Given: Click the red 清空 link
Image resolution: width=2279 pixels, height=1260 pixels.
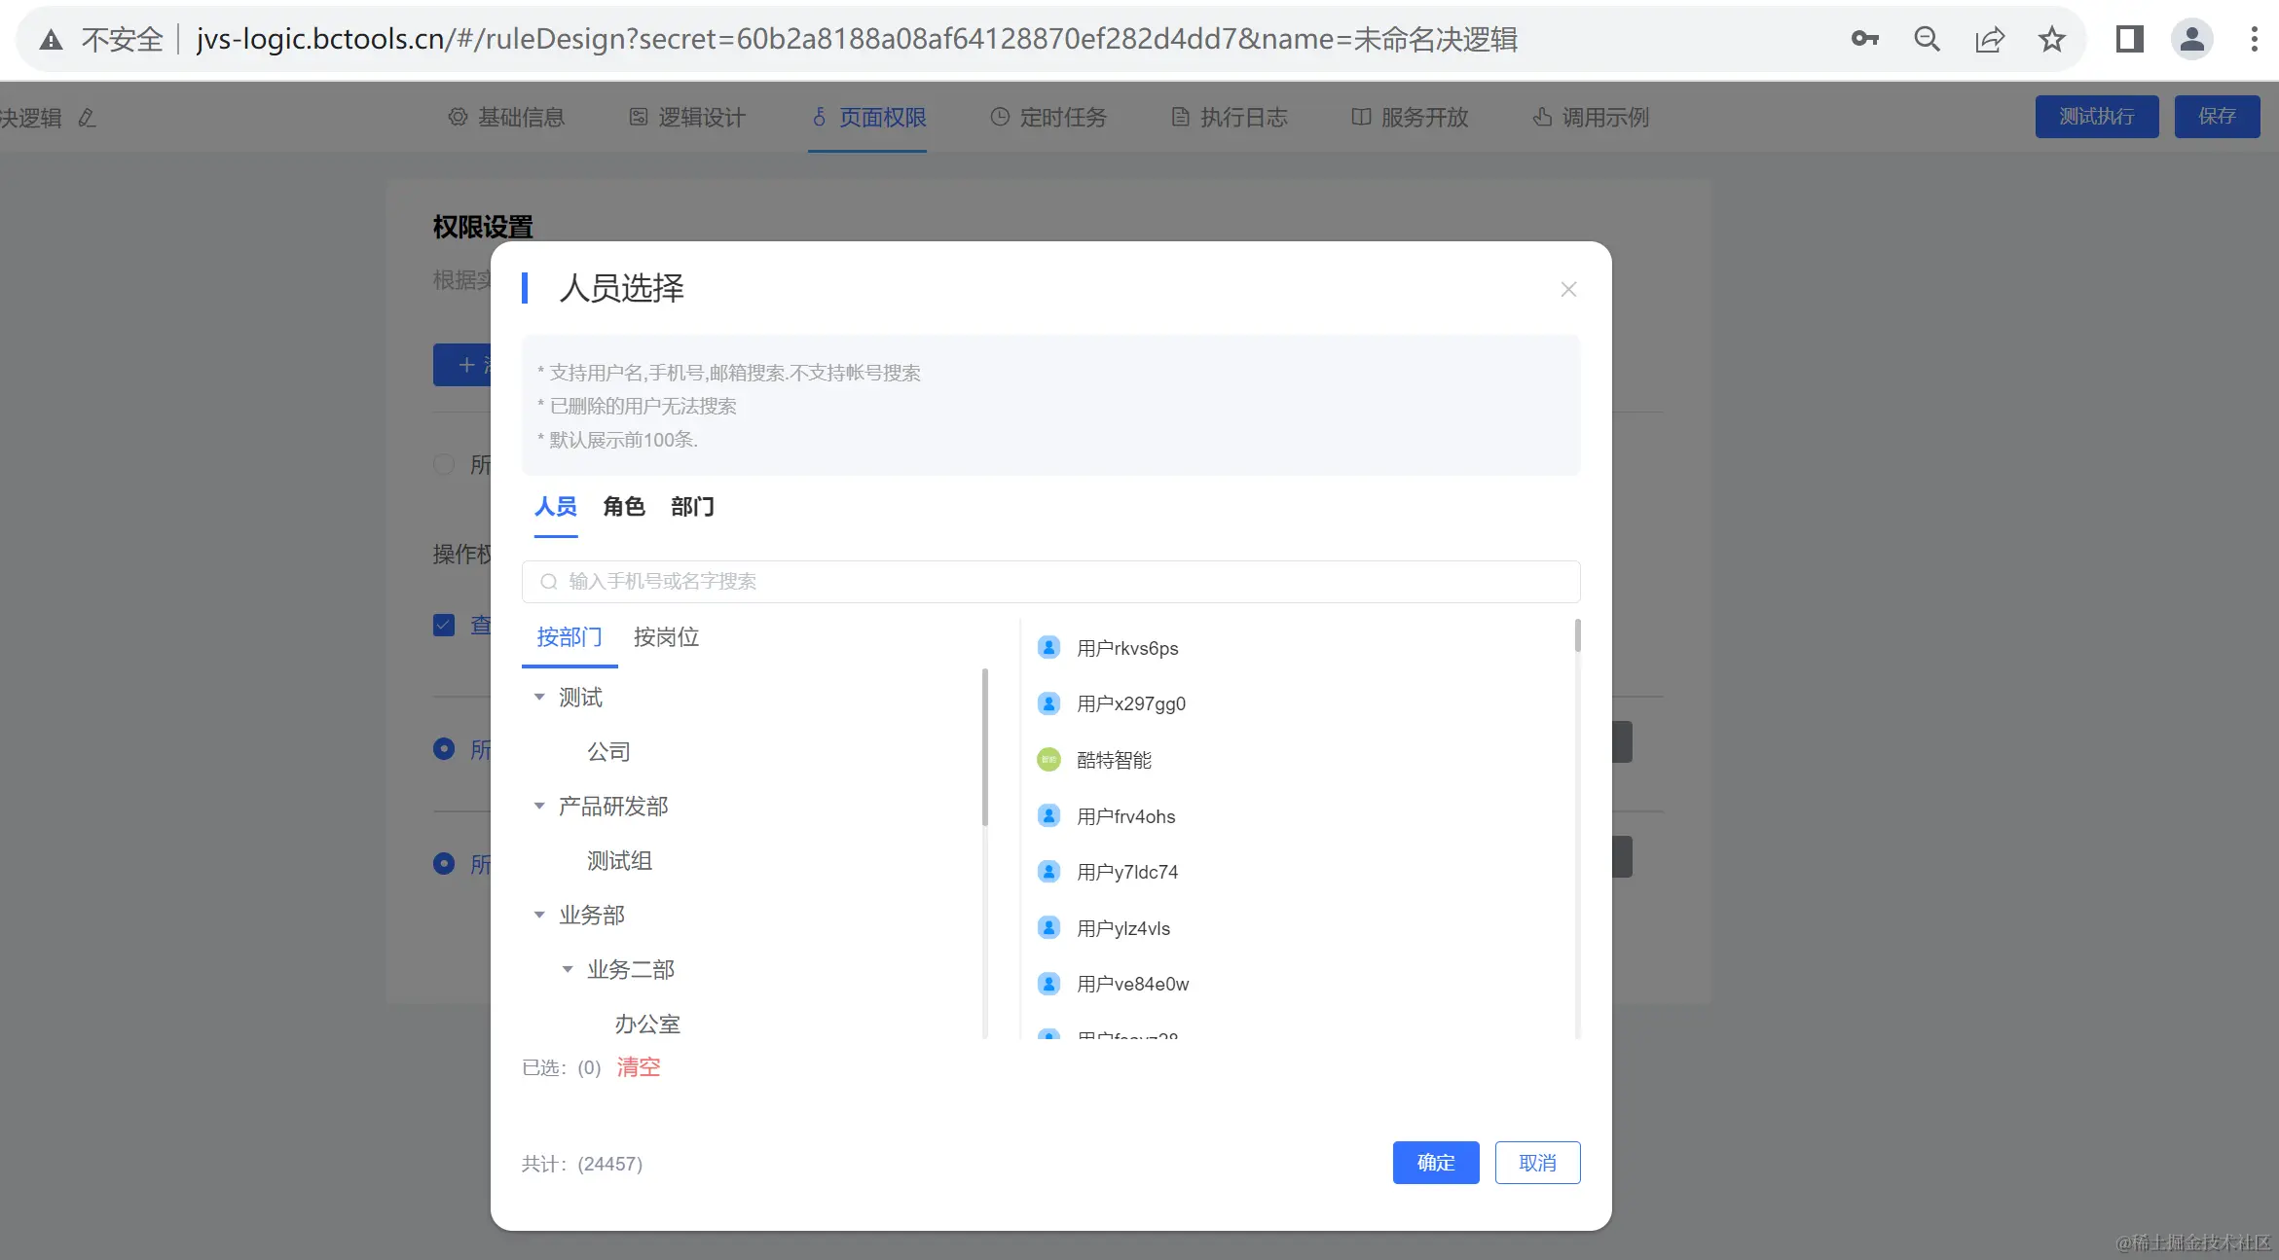Looking at the screenshot, I should (x=639, y=1067).
